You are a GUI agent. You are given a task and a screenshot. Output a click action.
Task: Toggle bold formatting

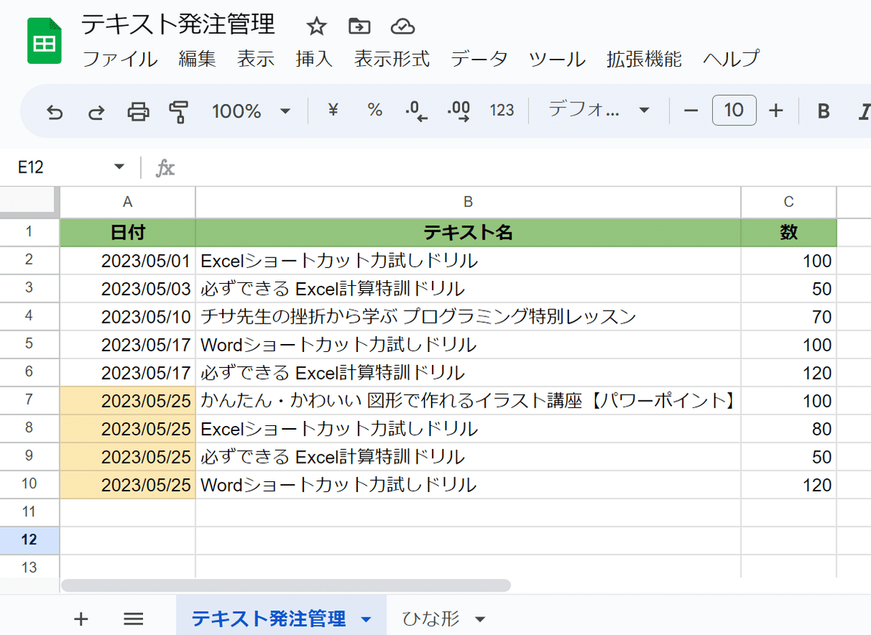click(823, 111)
